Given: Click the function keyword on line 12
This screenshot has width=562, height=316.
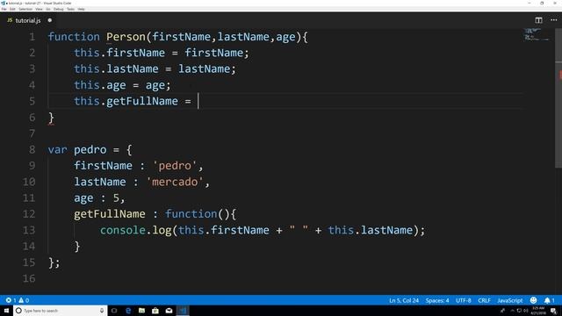Looking at the screenshot, I should coord(191,214).
